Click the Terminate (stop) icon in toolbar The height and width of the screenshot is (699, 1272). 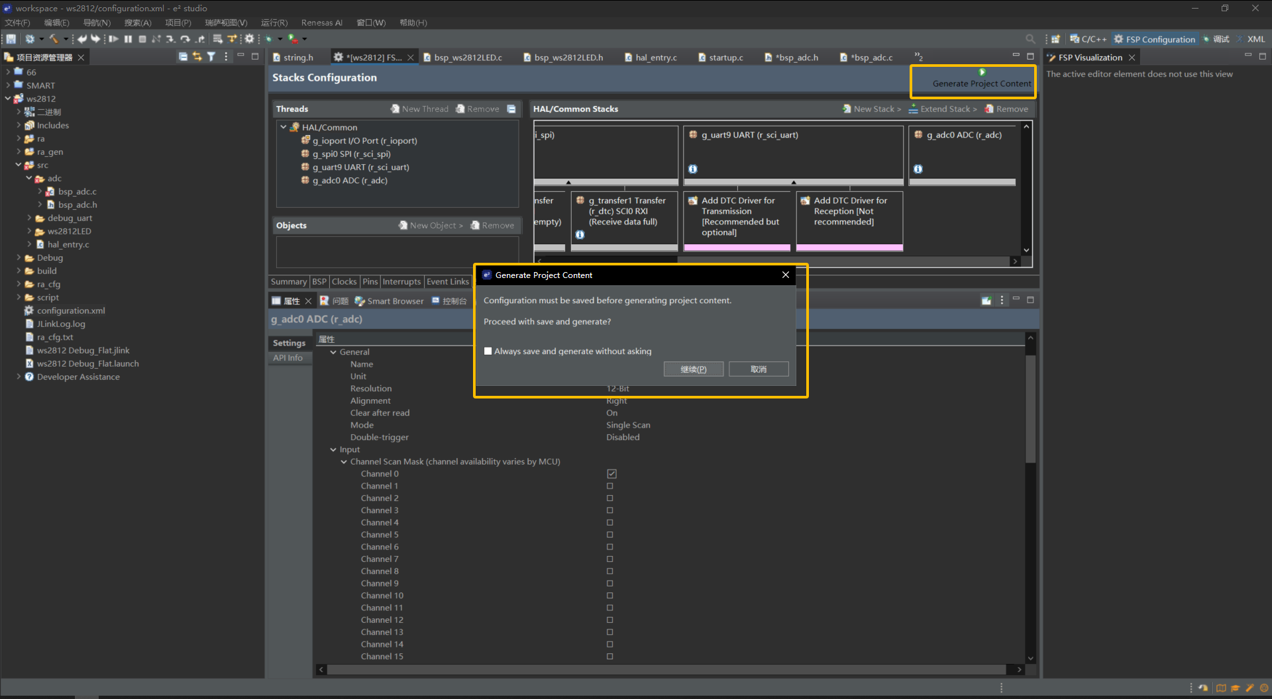tap(142, 39)
